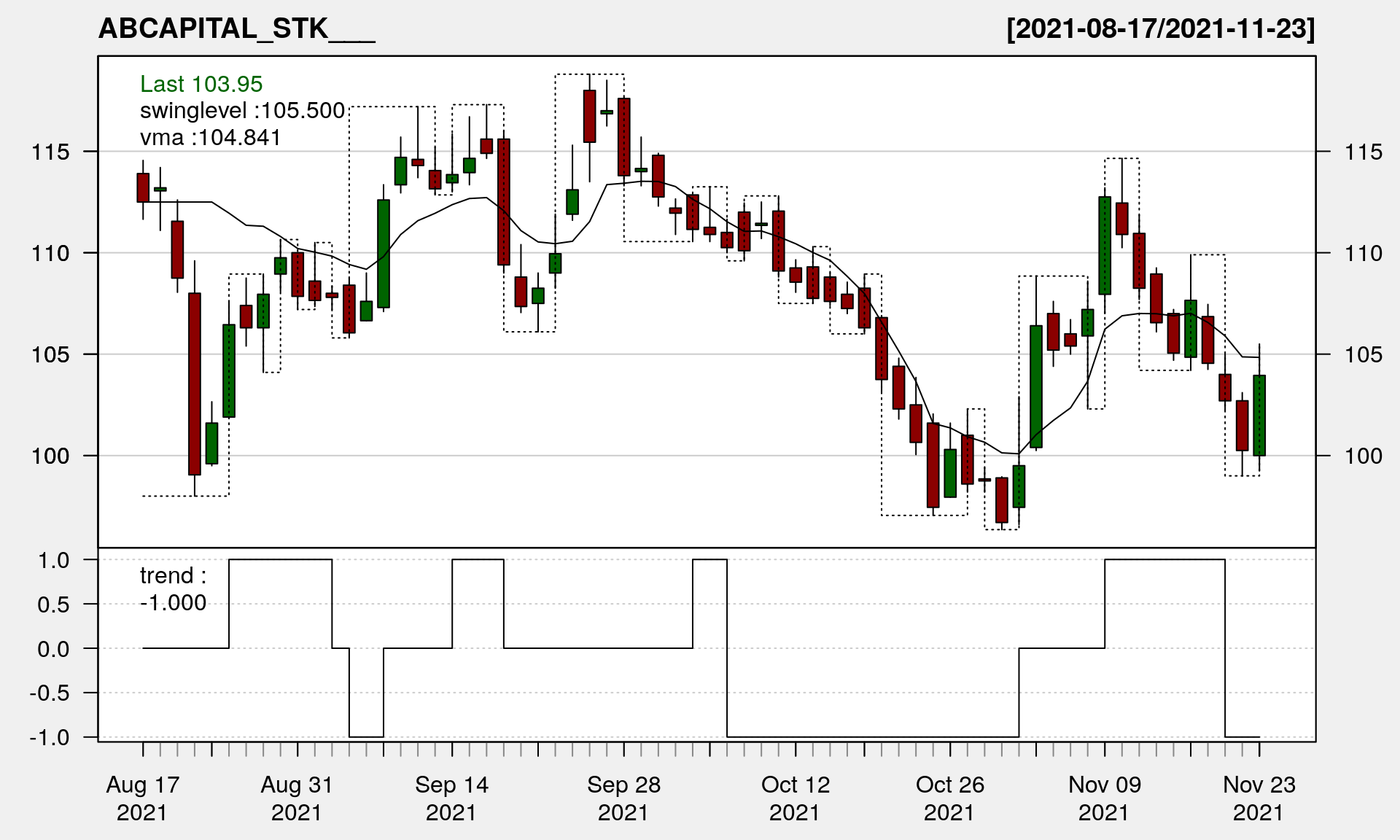Click the Nov 09 2021 axis label
Viewport: 1400px width, 840px height.
(x=1104, y=798)
